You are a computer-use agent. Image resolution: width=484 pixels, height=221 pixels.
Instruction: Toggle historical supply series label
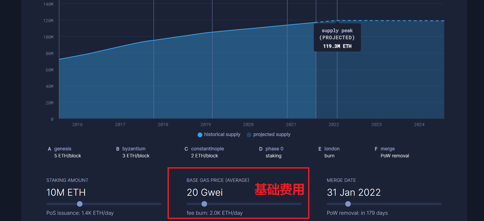point(222,134)
